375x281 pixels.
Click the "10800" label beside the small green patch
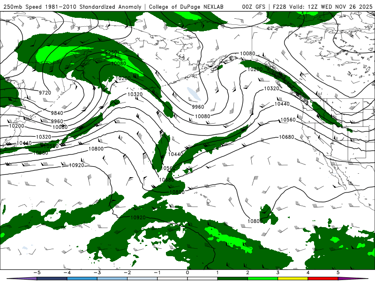click(255, 221)
